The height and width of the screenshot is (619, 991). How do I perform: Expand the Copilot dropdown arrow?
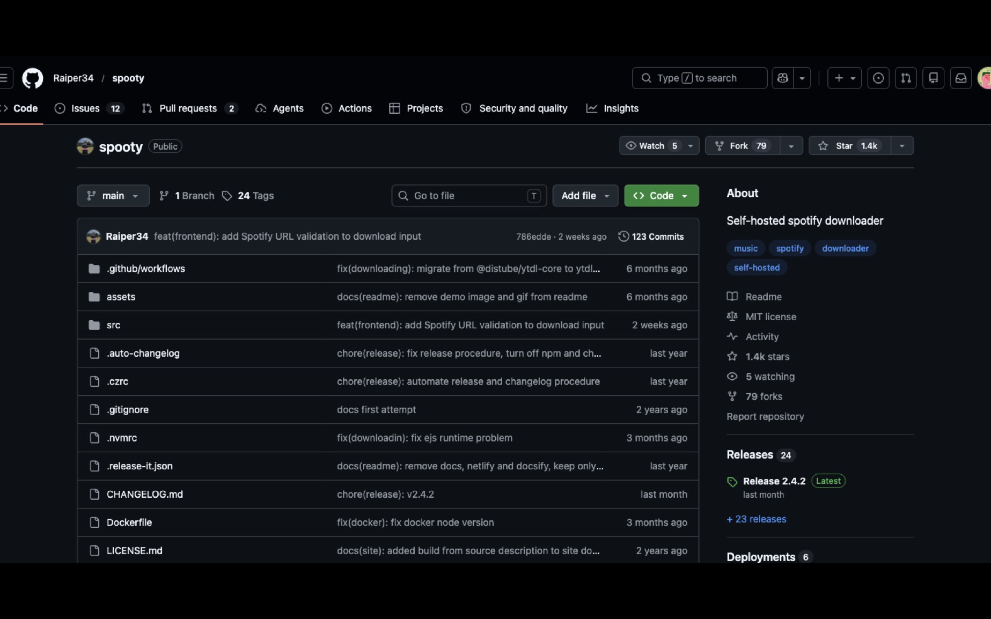click(802, 78)
